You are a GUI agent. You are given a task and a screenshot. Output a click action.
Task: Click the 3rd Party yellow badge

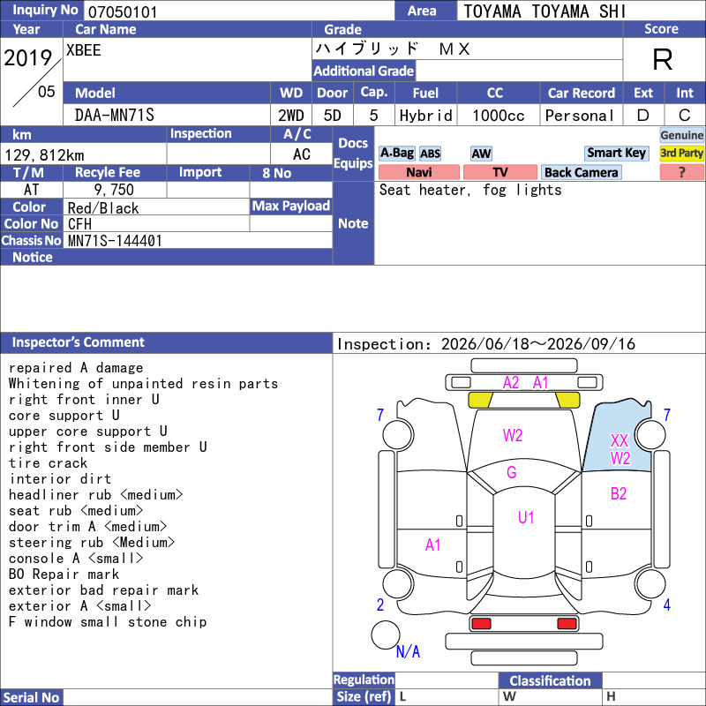(x=681, y=153)
